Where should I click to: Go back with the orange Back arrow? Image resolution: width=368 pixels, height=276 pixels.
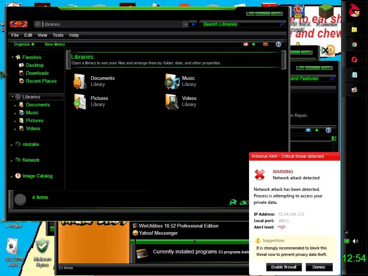(14, 24)
